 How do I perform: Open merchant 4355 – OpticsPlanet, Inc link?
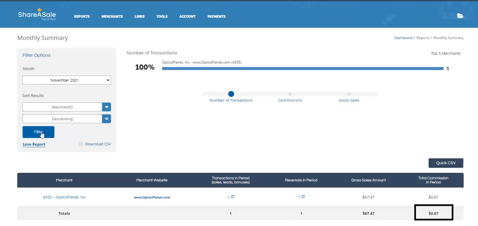pyautogui.click(x=64, y=197)
